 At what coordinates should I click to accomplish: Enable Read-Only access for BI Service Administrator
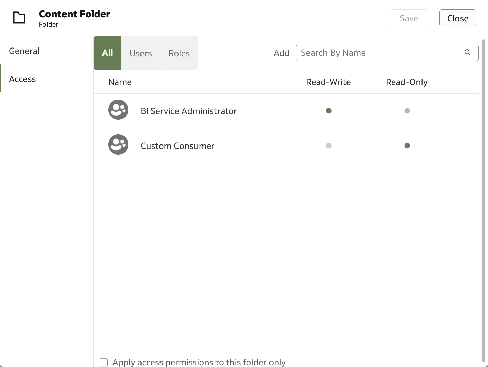pyautogui.click(x=407, y=111)
